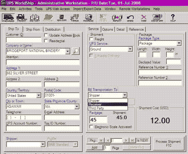This screenshot has width=188, height=154.
Task: Switch to the Detail tab
Action: click(x=121, y=29)
